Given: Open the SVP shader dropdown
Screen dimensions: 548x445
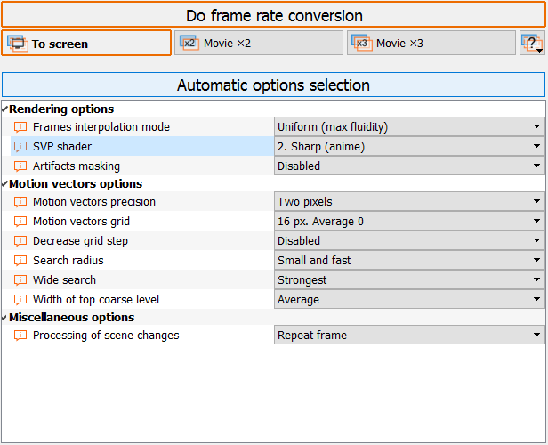Looking at the screenshot, I should coord(408,147).
